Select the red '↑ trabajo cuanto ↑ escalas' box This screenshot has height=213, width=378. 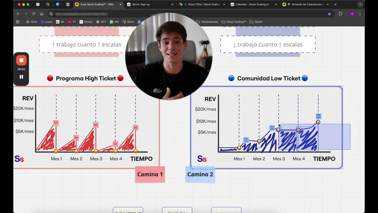click(87, 44)
